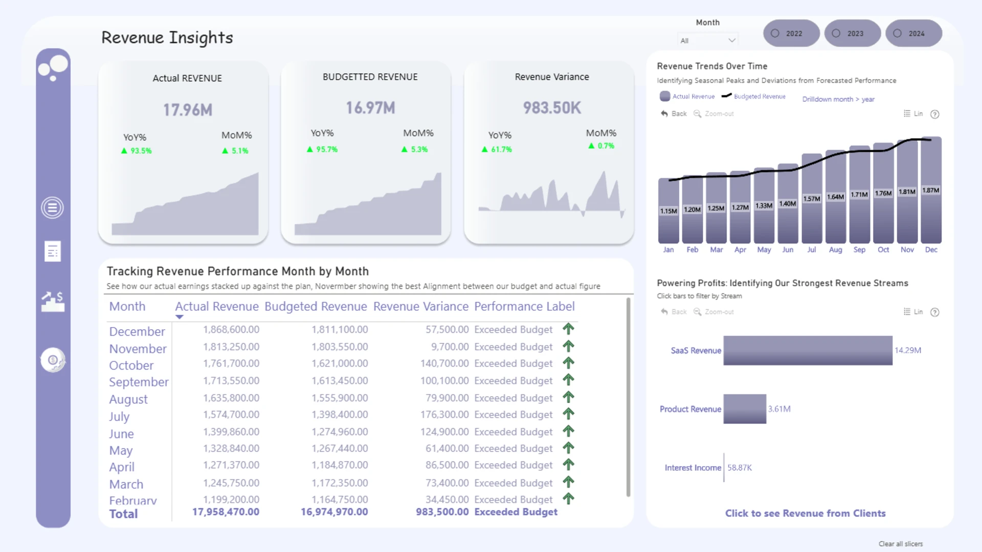Click Clear all slicers button
Viewport: 982px width, 552px height.
(901, 544)
